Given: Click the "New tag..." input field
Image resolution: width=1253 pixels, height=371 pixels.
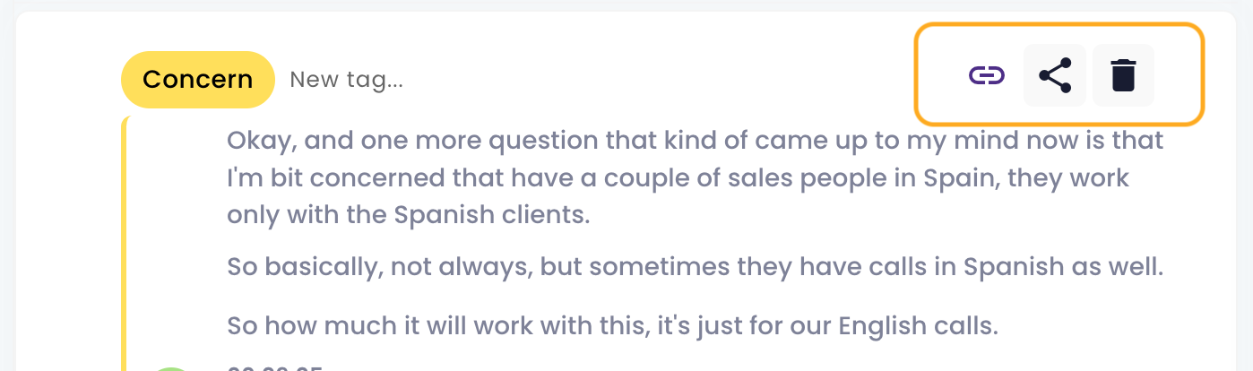Looking at the screenshot, I should pyautogui.click(x=346, y=80).
